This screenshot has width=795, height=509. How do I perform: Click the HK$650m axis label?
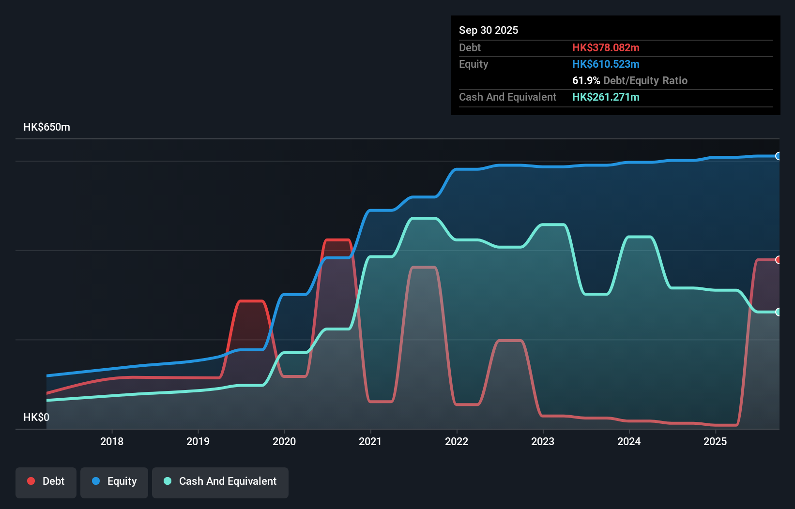click(x=46, y=127)
